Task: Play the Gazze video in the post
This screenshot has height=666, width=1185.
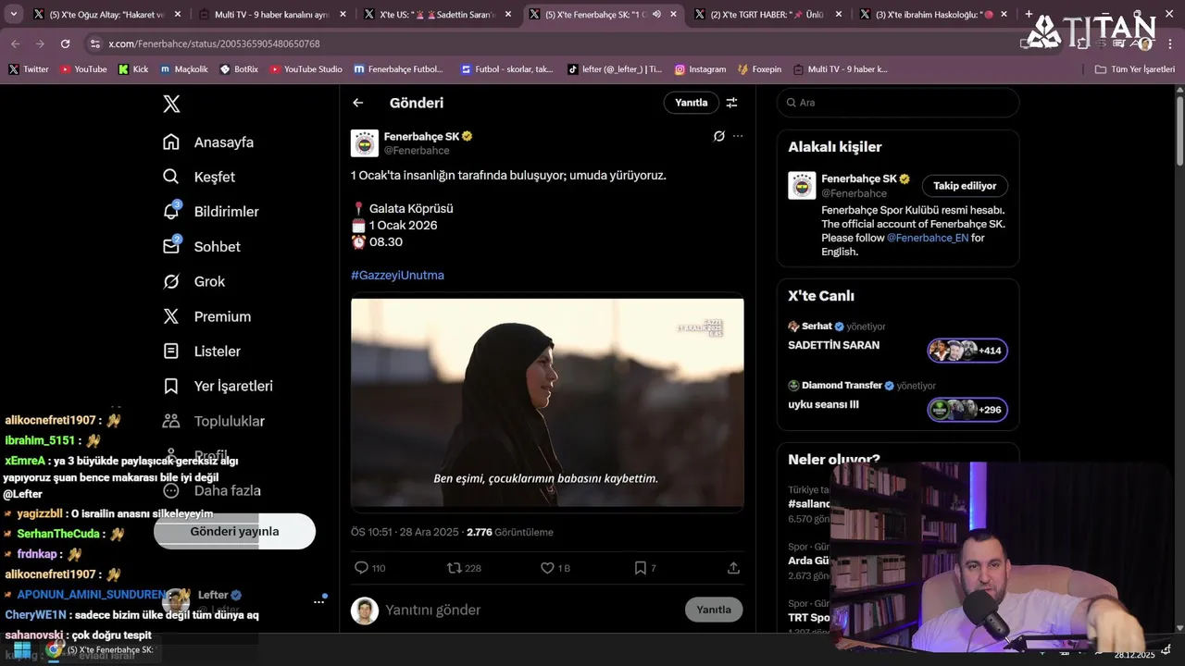Action: click(x=547, y=402)
